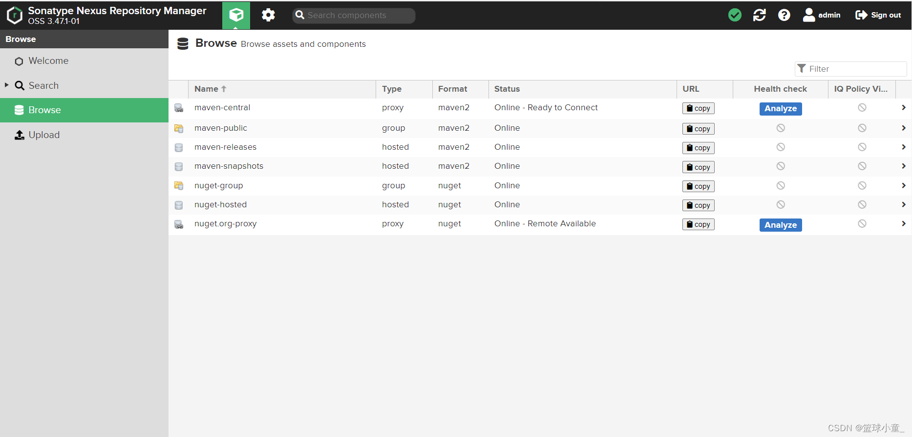The height and width of the screenshot is (437, 912).
Task: Open nuget-hosted row chevron
Action: pyautogui.click(x=904, y=204)
